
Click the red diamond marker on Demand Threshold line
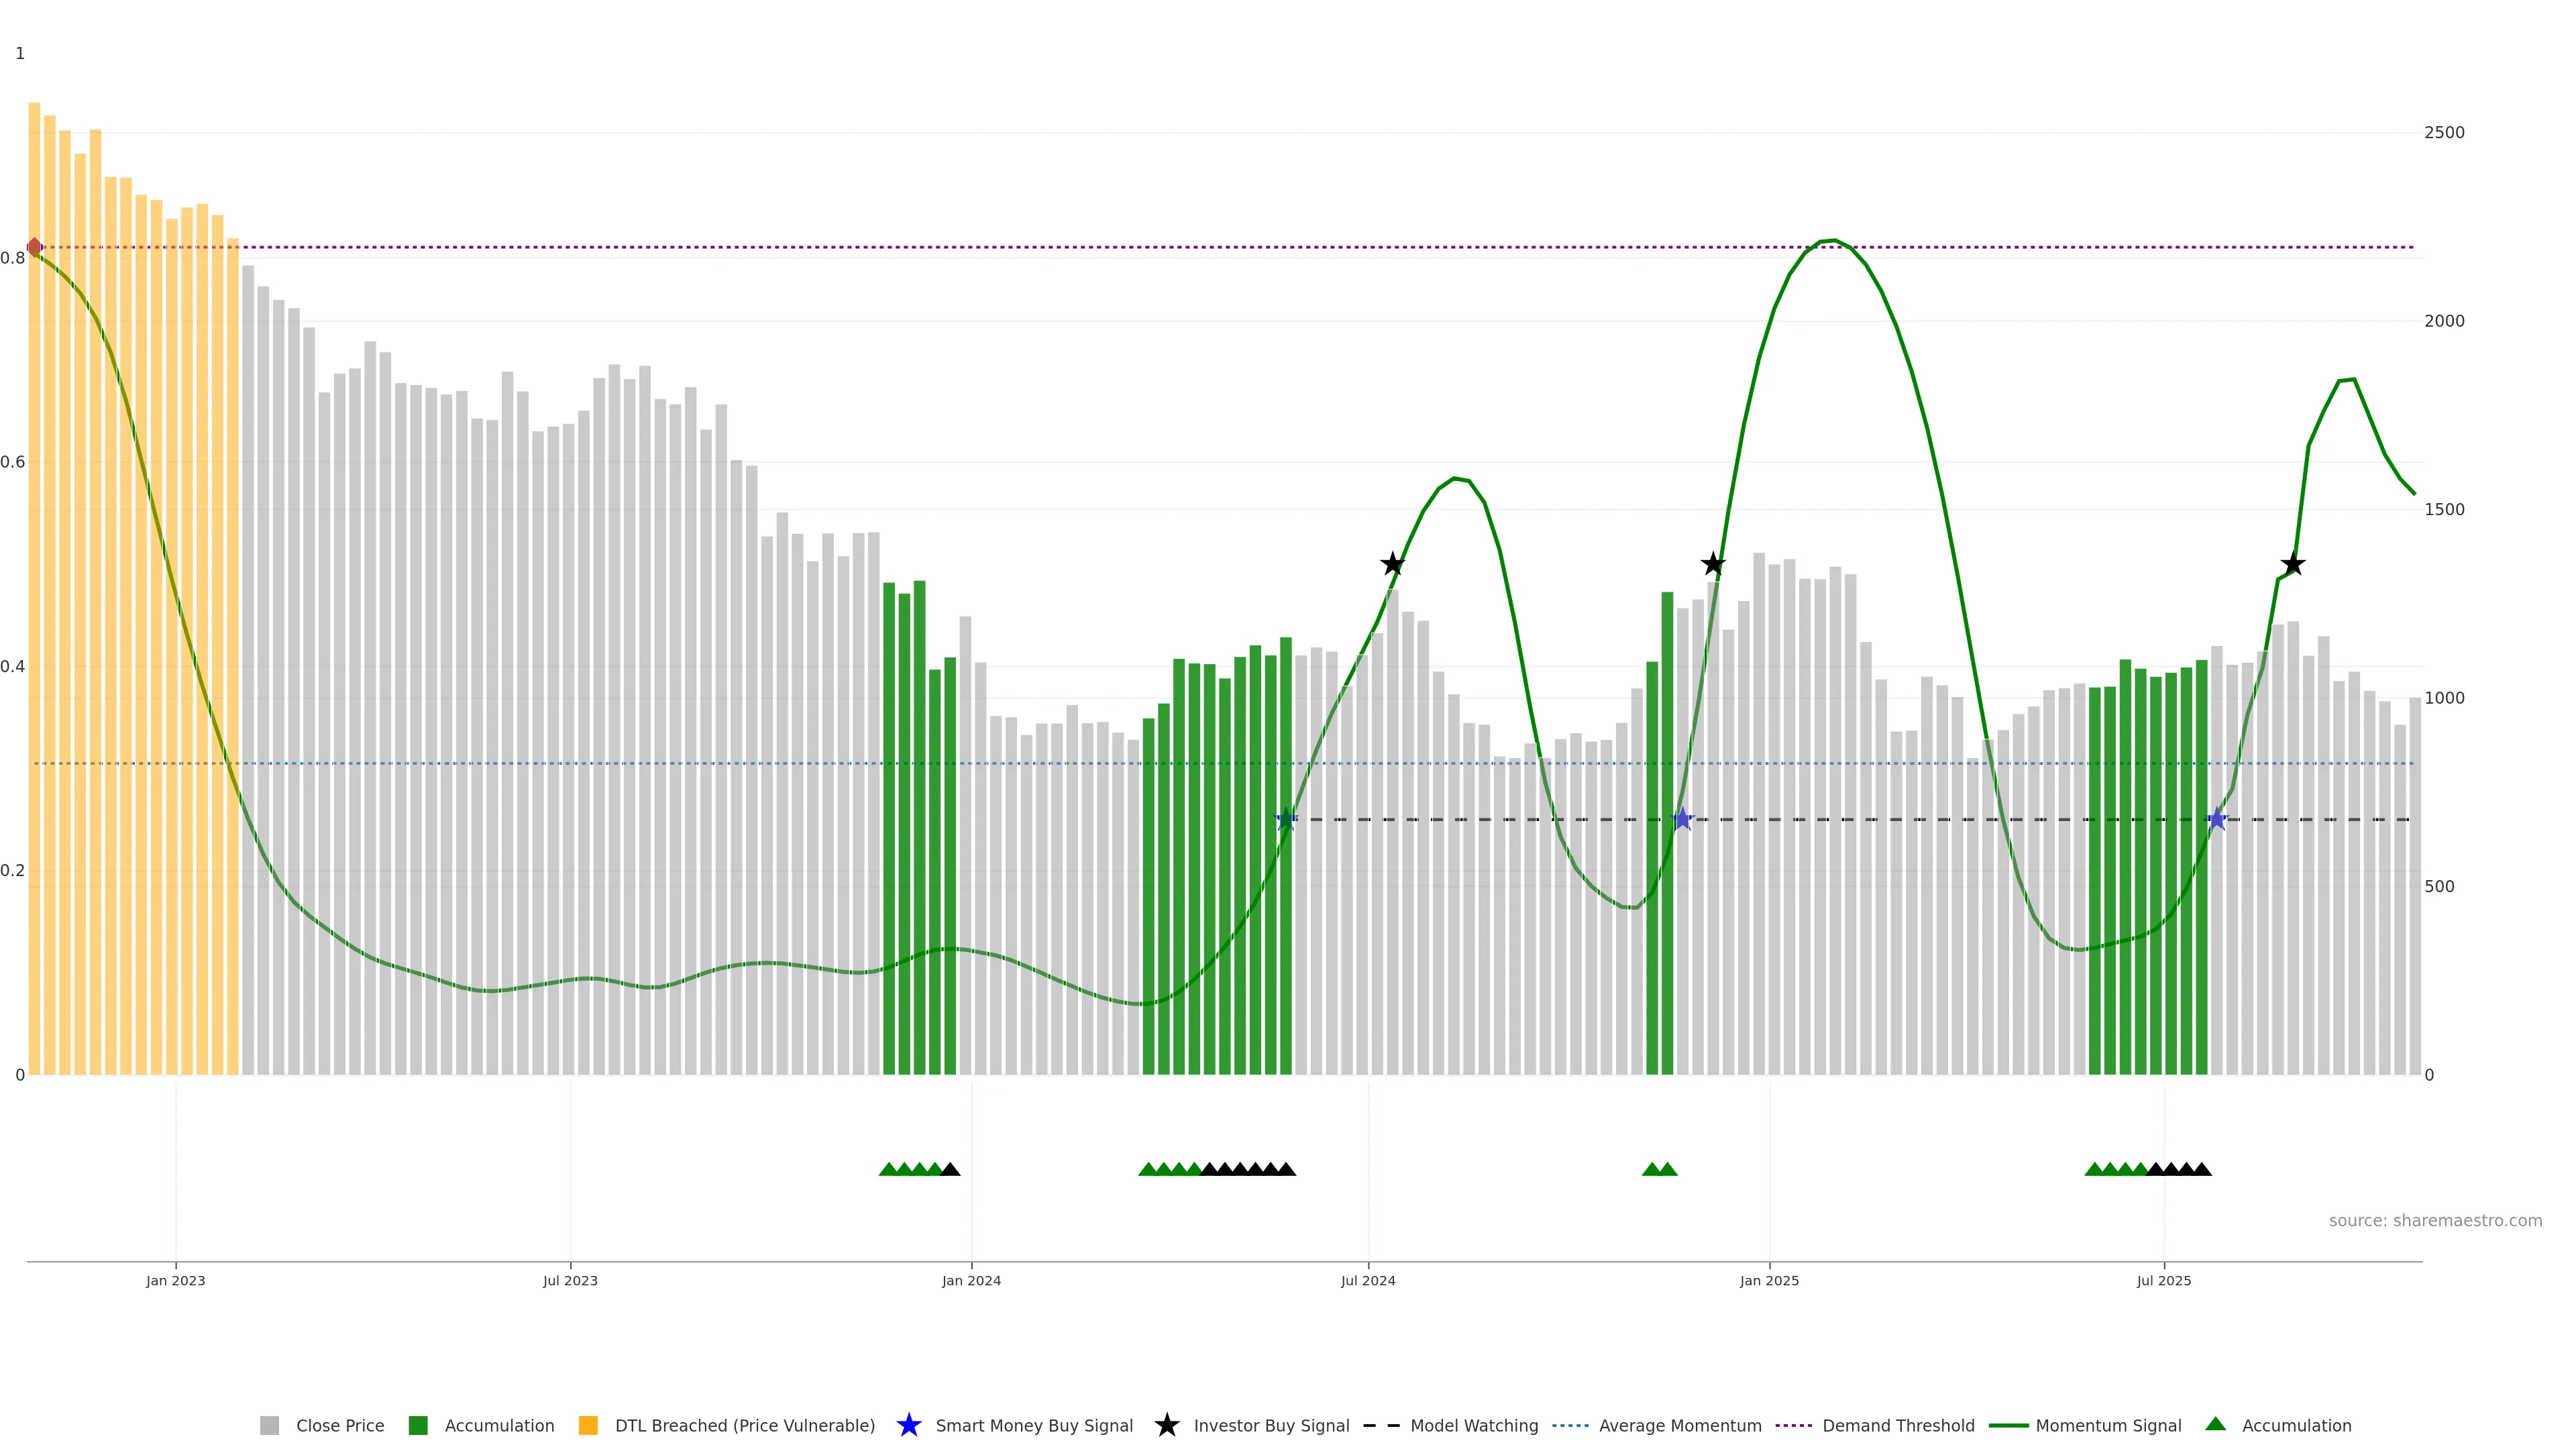pyautogui.click(x=34, y=247)
